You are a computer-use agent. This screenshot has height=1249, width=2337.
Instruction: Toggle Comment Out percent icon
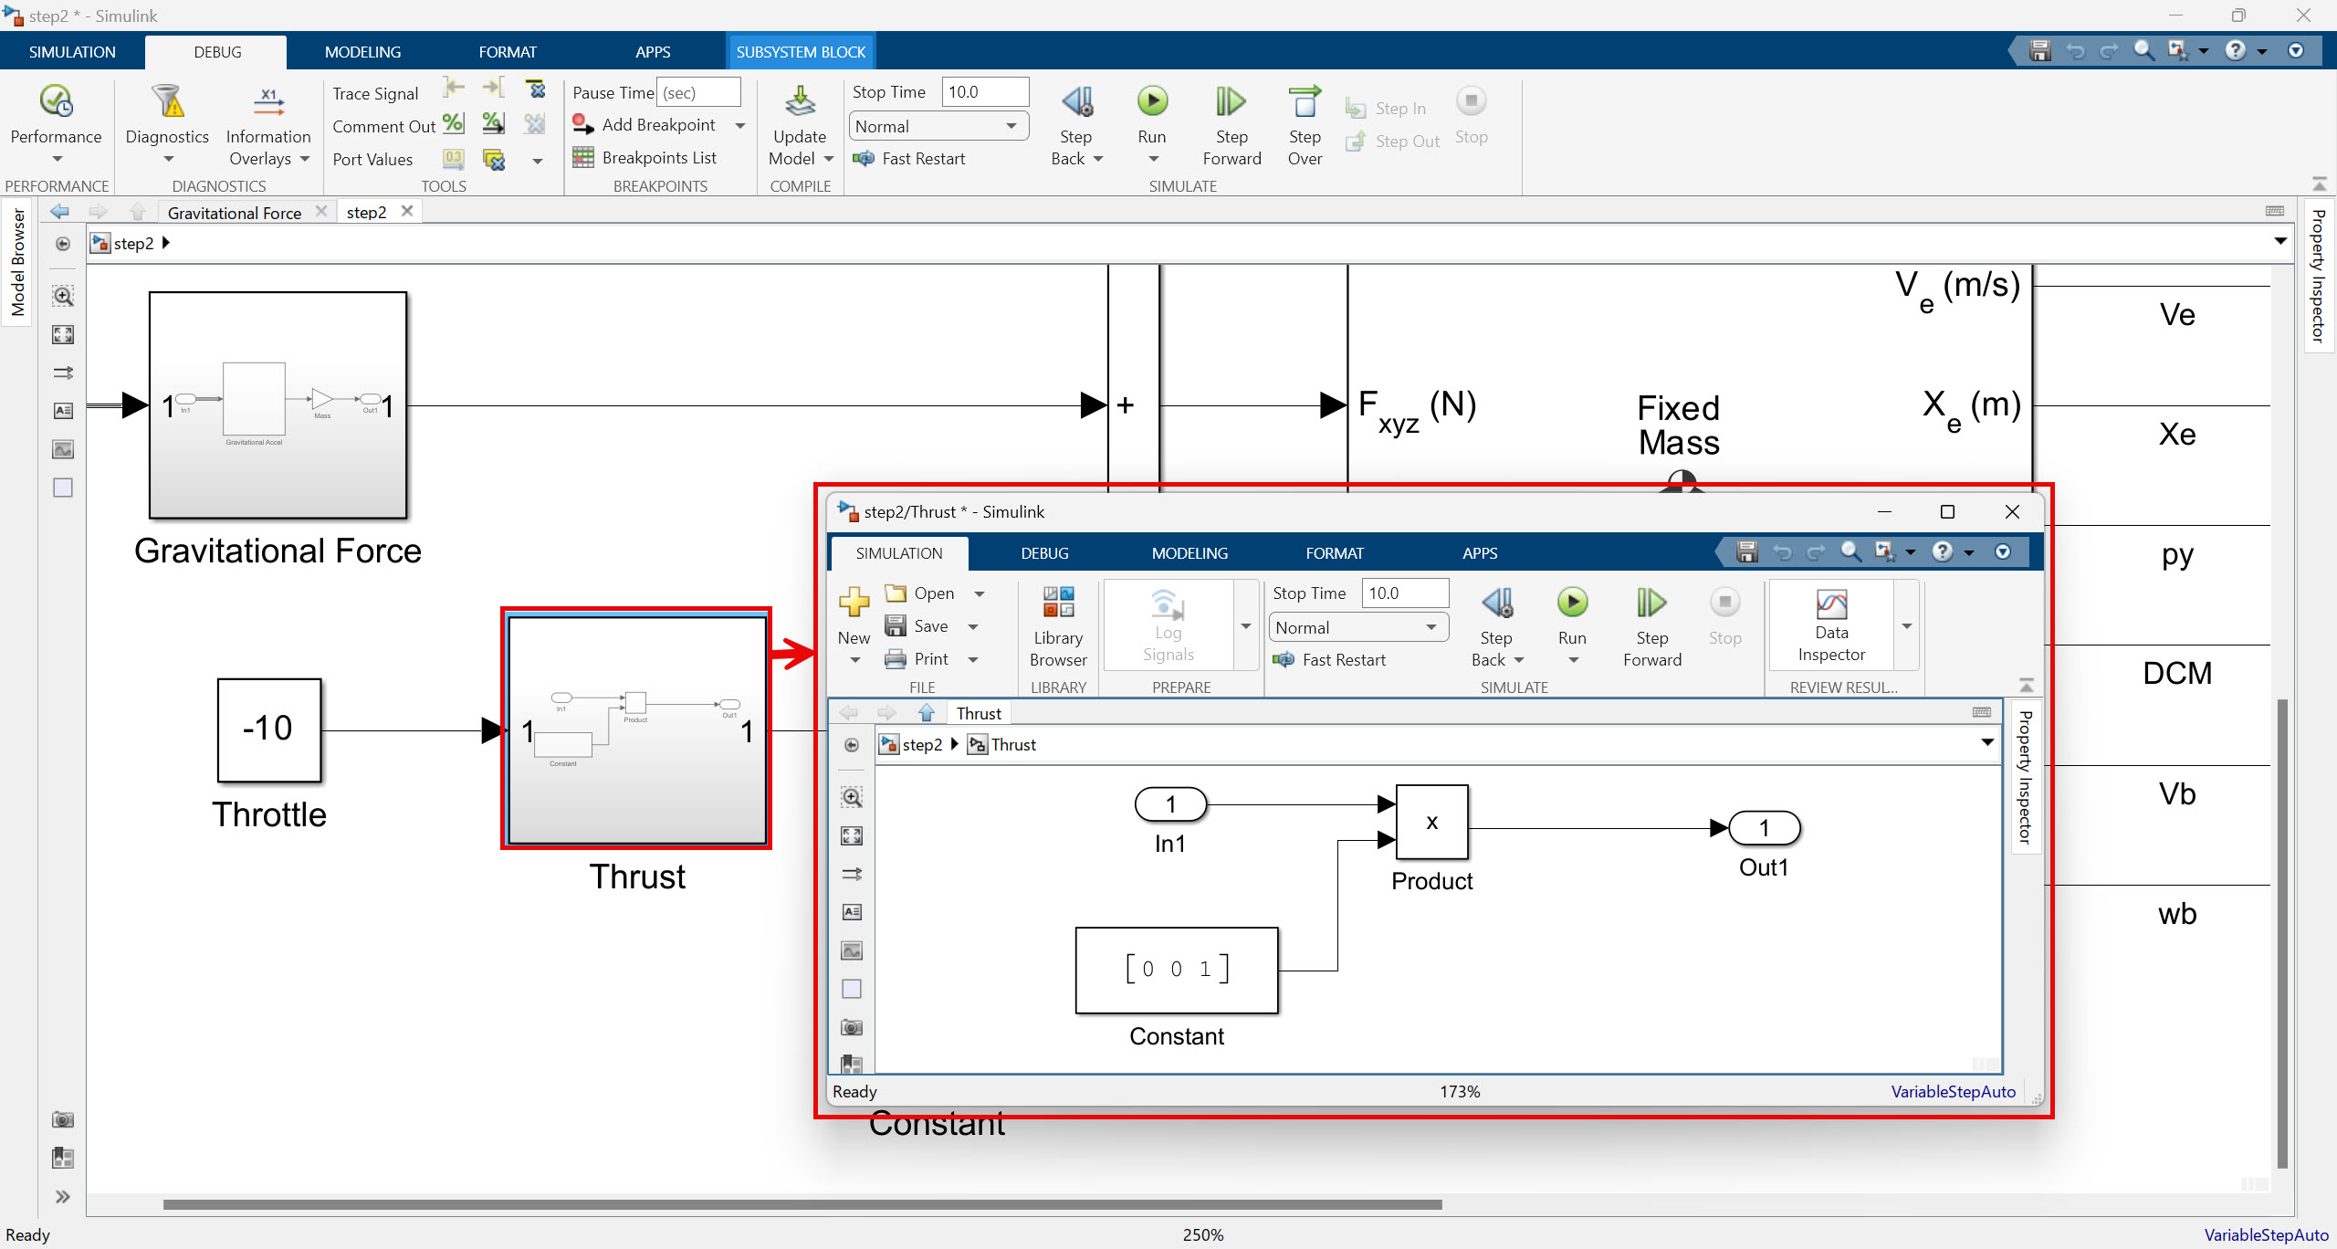[453, 123]
